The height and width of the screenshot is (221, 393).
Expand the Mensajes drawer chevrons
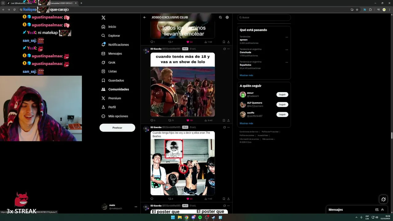382,210
